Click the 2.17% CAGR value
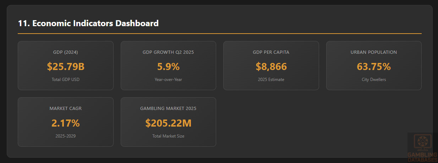This screenshot has width=438, height=163. (65, 123)
